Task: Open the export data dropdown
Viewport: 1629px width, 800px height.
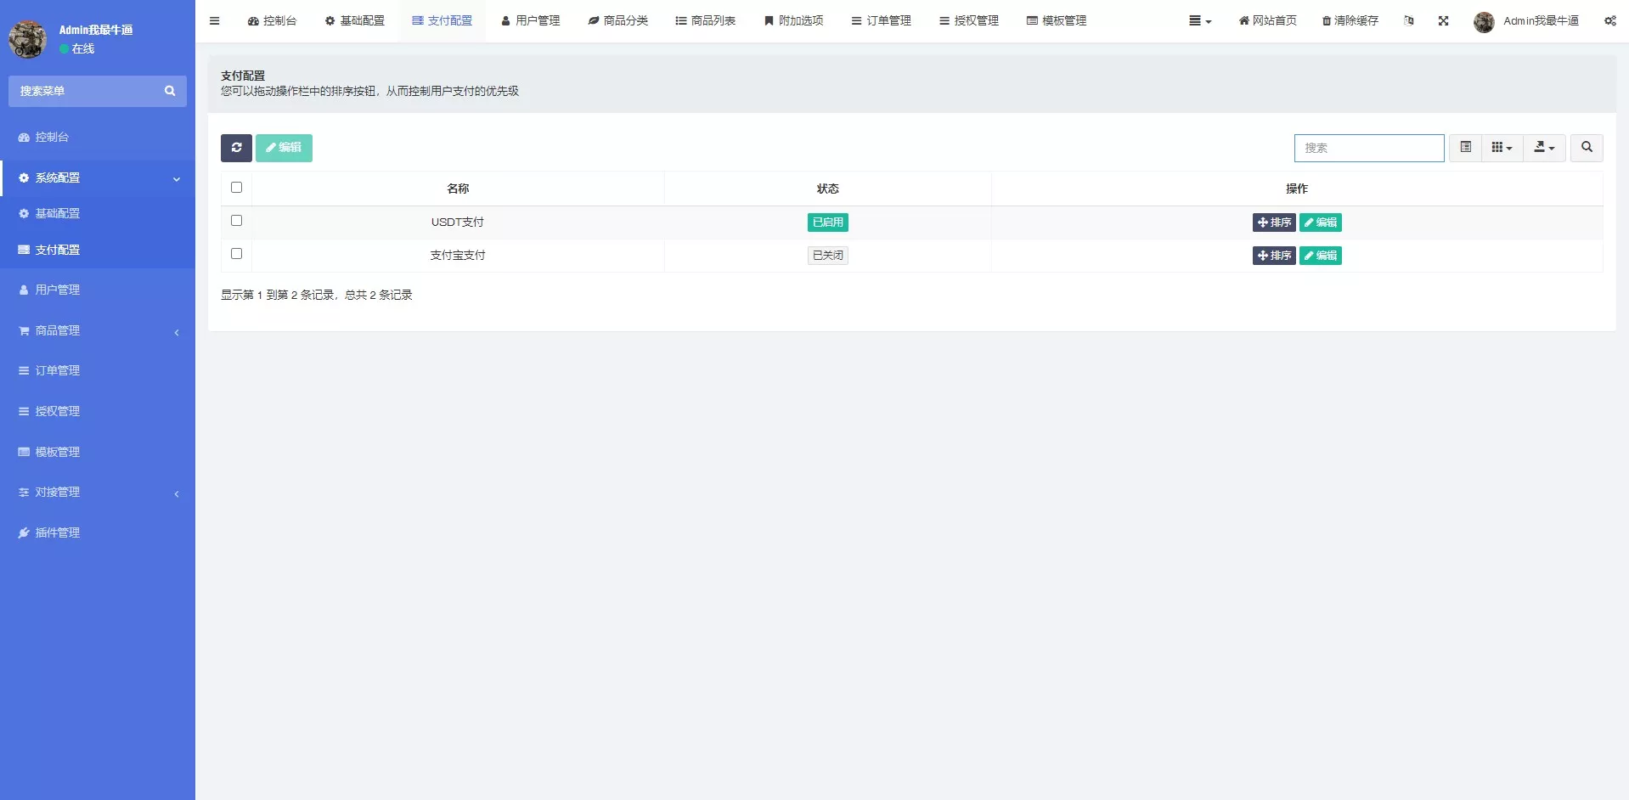Action: coord(1543,148)
